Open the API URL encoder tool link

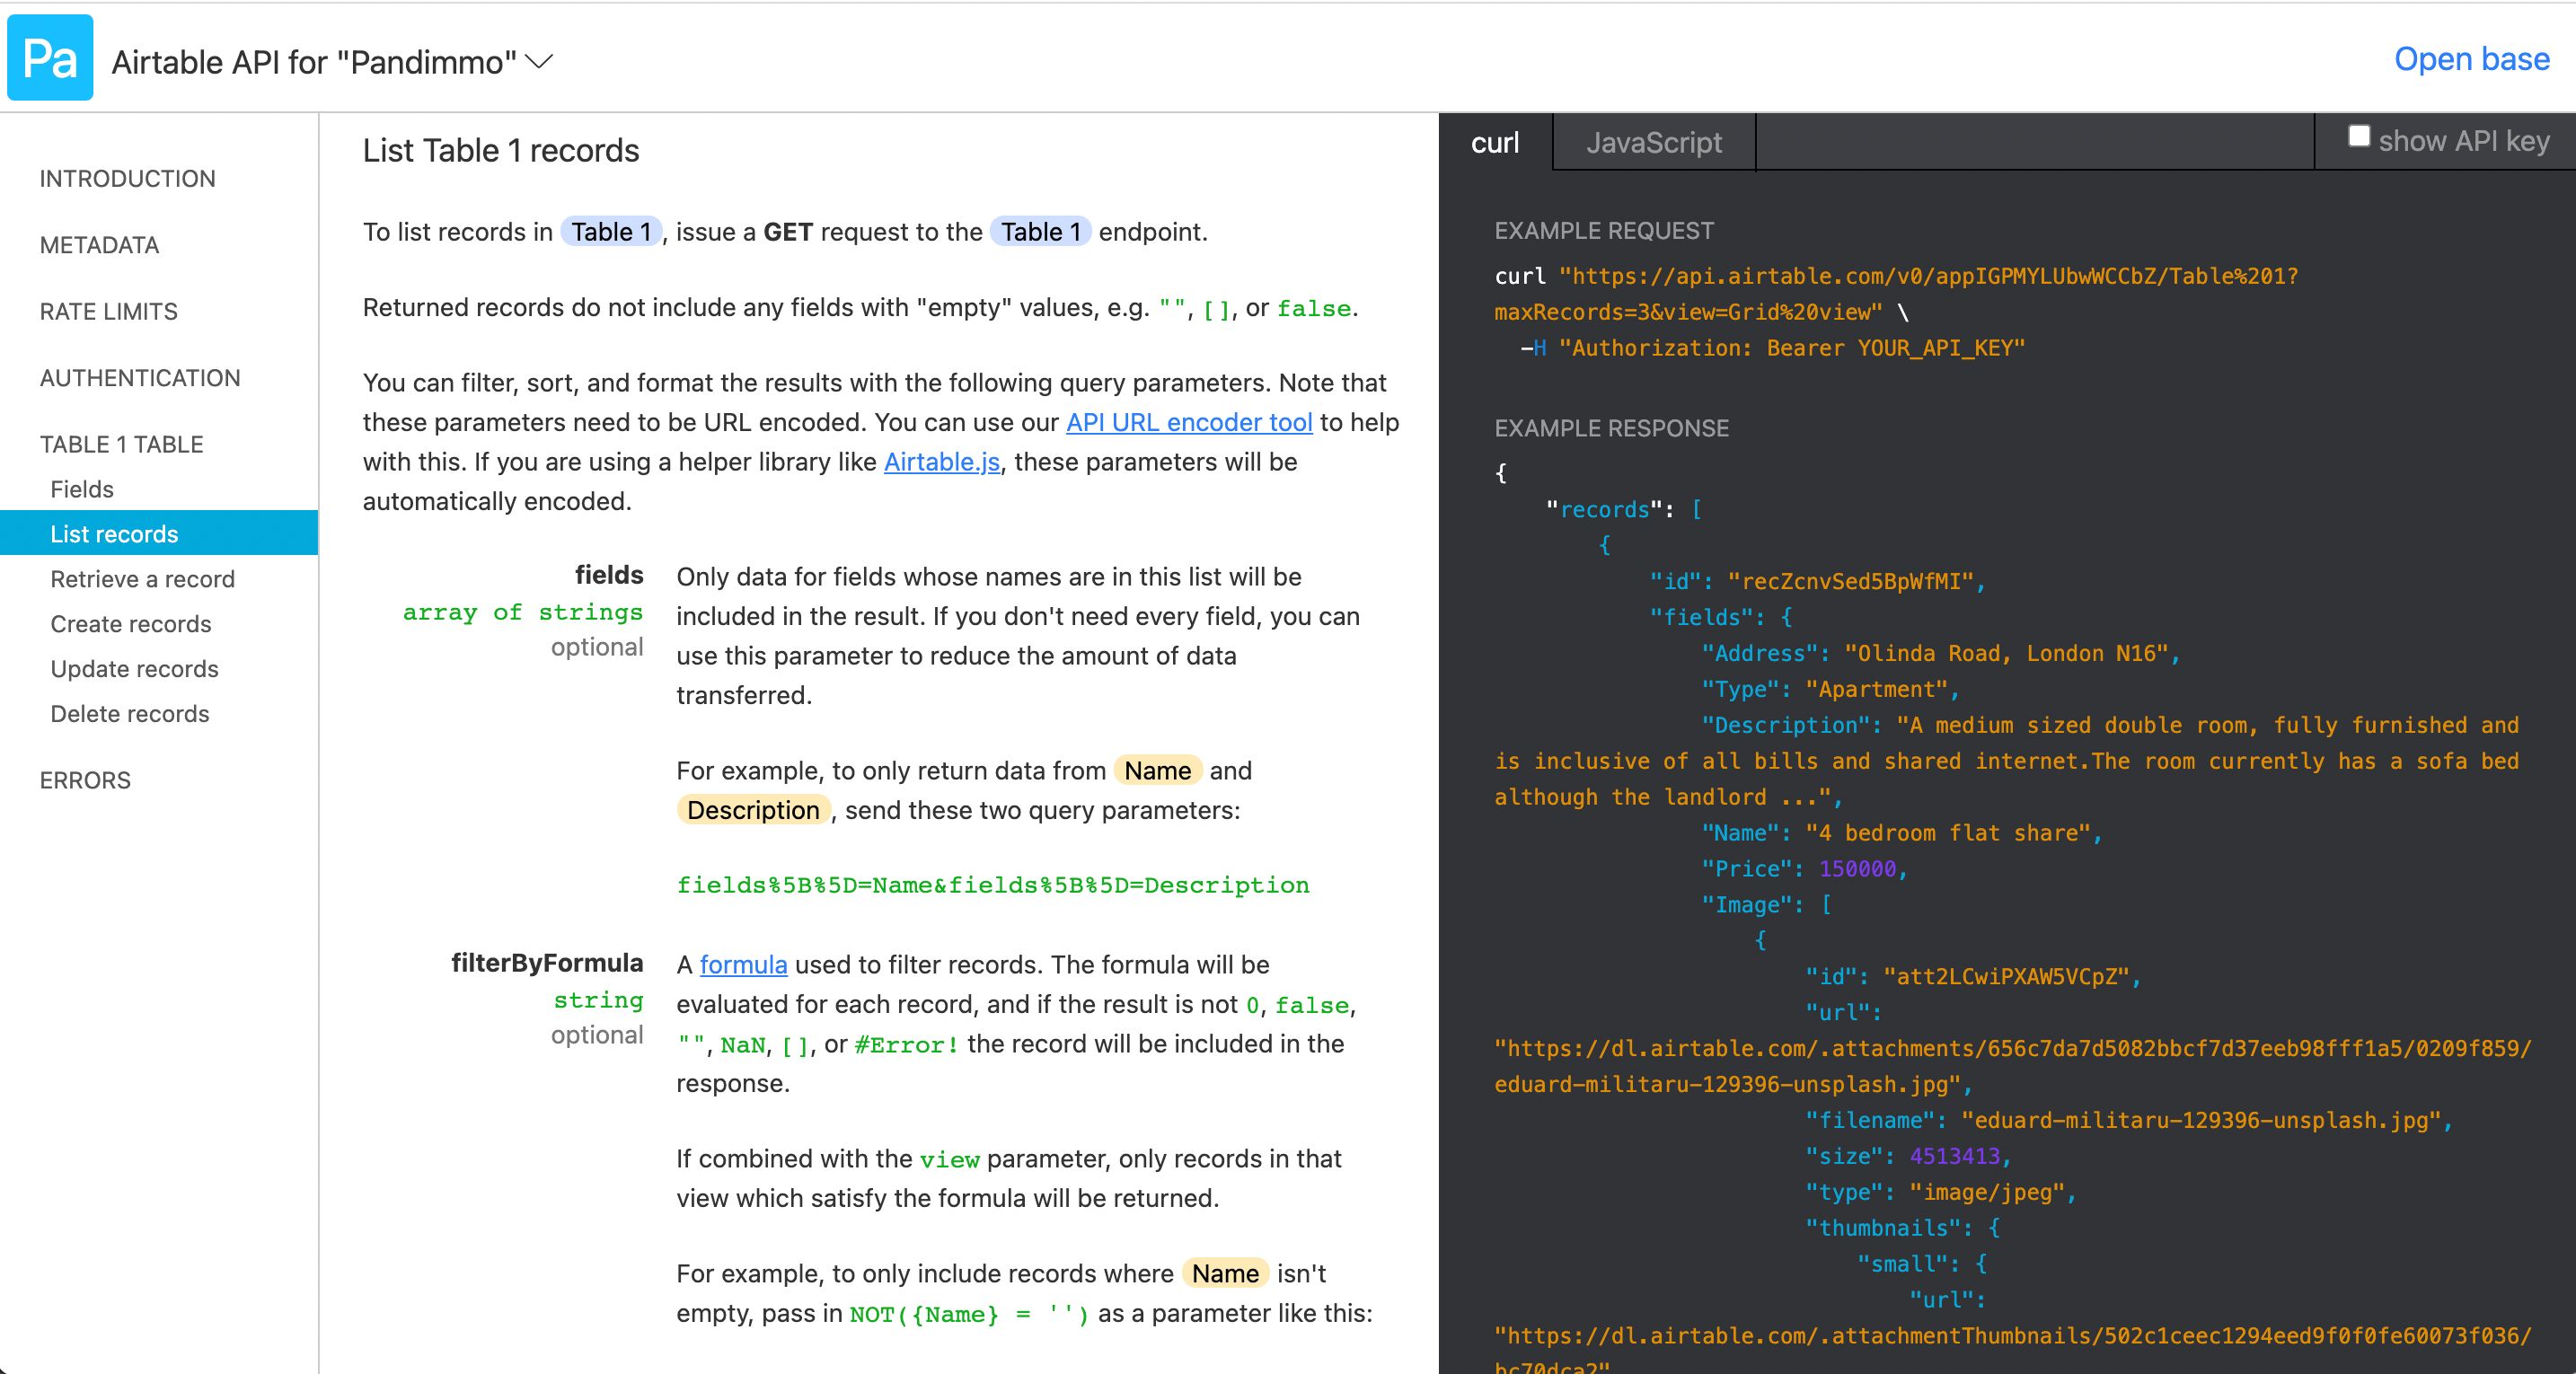(x=1188, y=422)
